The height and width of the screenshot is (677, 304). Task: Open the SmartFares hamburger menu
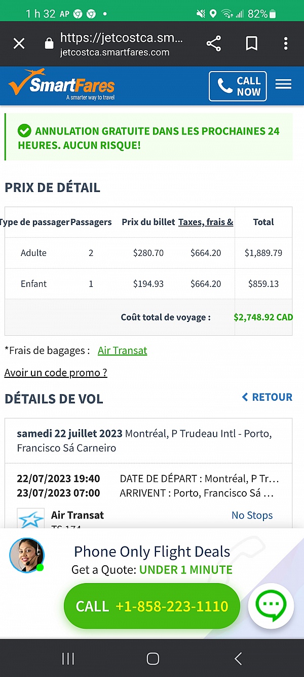(283, 84)
